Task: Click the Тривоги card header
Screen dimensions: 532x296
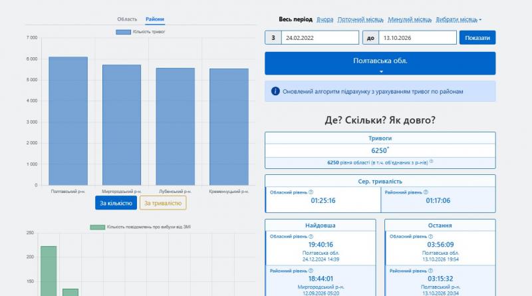Action: [x=380, y=138]
